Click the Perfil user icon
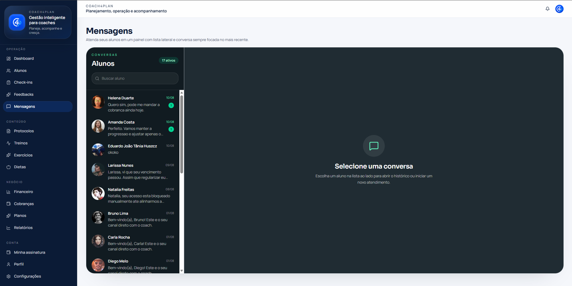Viewport: 572px width, 286px height. (9, 264)
